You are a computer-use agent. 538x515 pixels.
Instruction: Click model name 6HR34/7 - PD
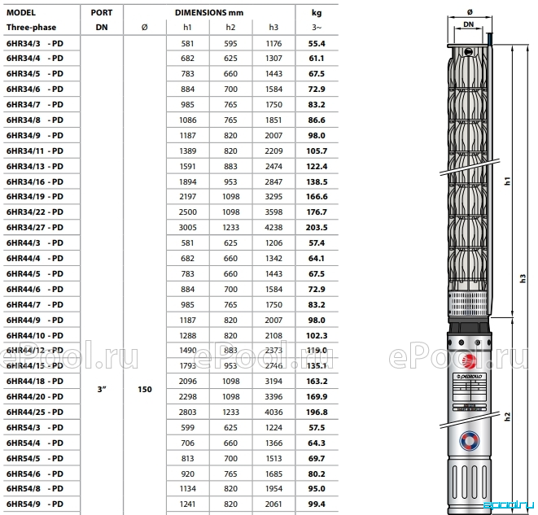[x=35, y=105]
